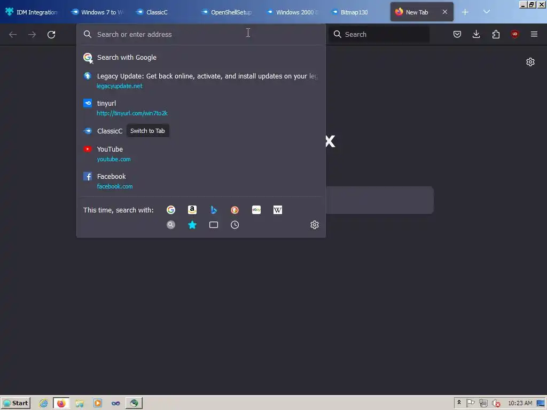547x410 pixels.
Task: Click the legacyupdate.net URL
Action: tap(119, 86)
